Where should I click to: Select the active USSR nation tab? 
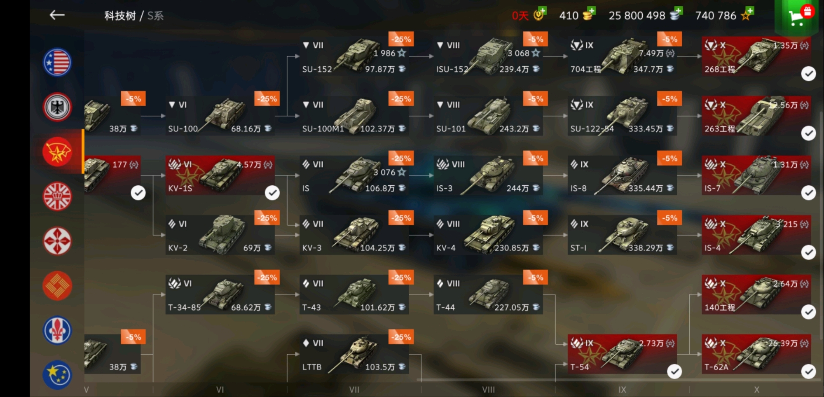click(57, 152)
